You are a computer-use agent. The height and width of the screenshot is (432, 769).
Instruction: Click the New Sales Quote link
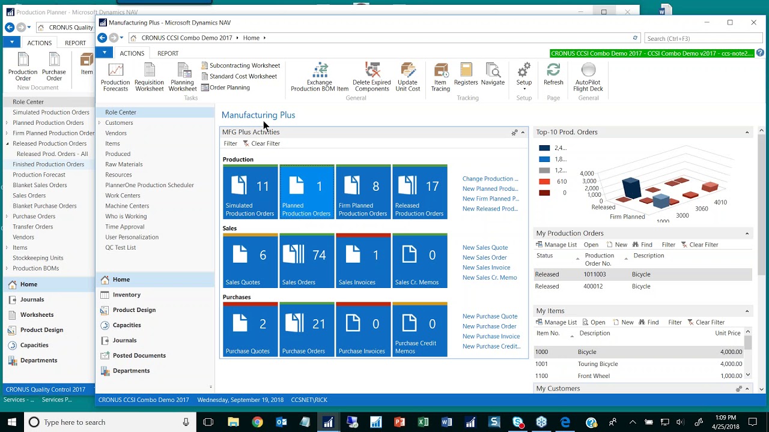click(x=485, y=247)
